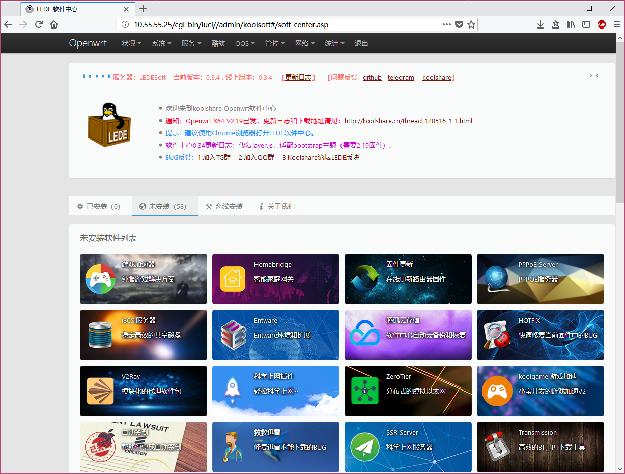Open a new browser tab with plus button

[143, 9]
